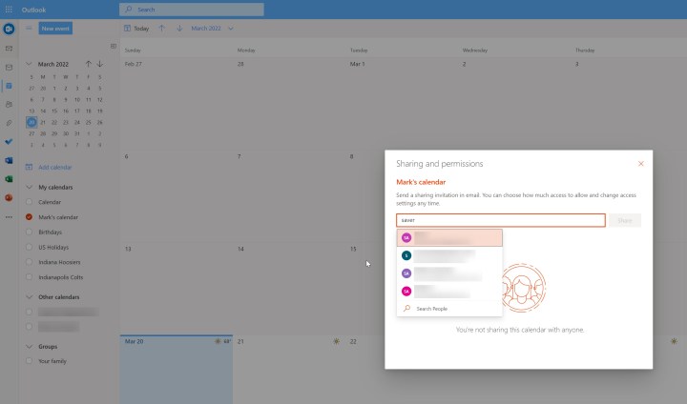Go to previous period with toolbar up arrow
Viewport: 687px width, 404px height.
pos(162,28)
